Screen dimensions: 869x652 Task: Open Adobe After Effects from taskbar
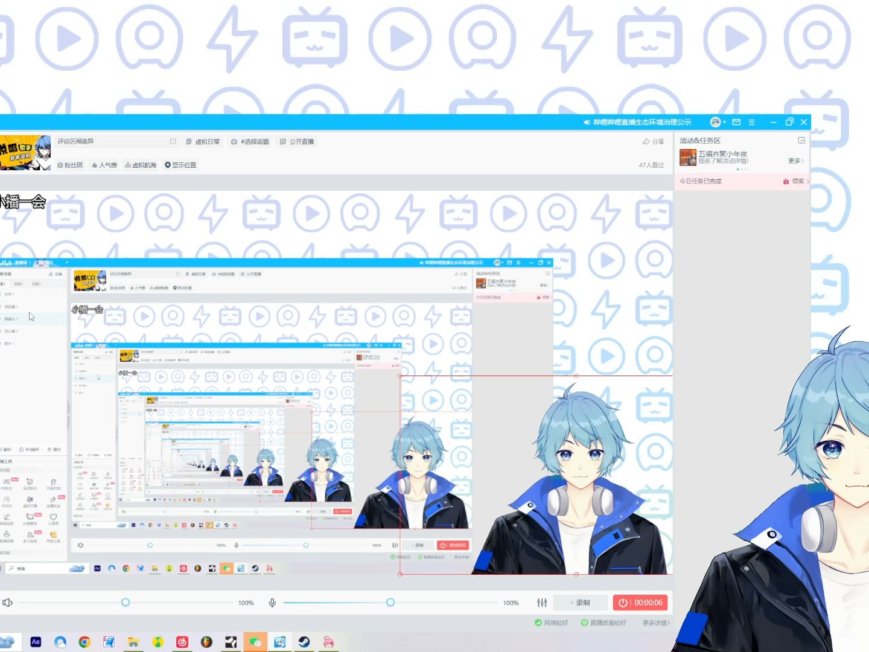click(x=36, y=642)
